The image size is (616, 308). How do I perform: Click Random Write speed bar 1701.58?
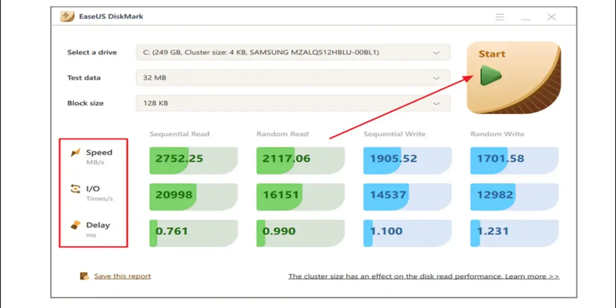[514, 160]
